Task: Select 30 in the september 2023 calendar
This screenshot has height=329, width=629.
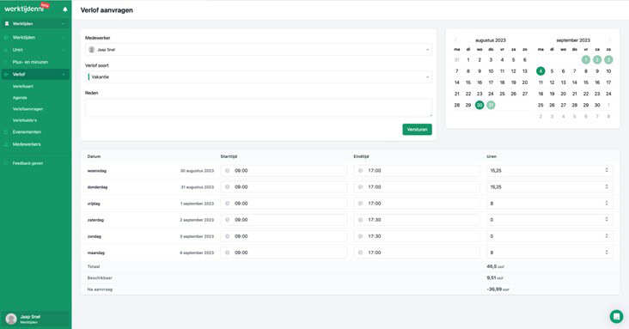Action: click(597, 105)
